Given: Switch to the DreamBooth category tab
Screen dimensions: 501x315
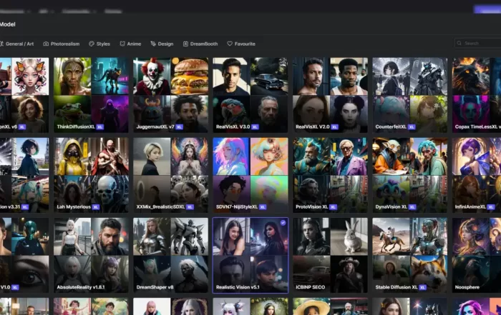Looking at the screenshot, I should tap(200, 44).
